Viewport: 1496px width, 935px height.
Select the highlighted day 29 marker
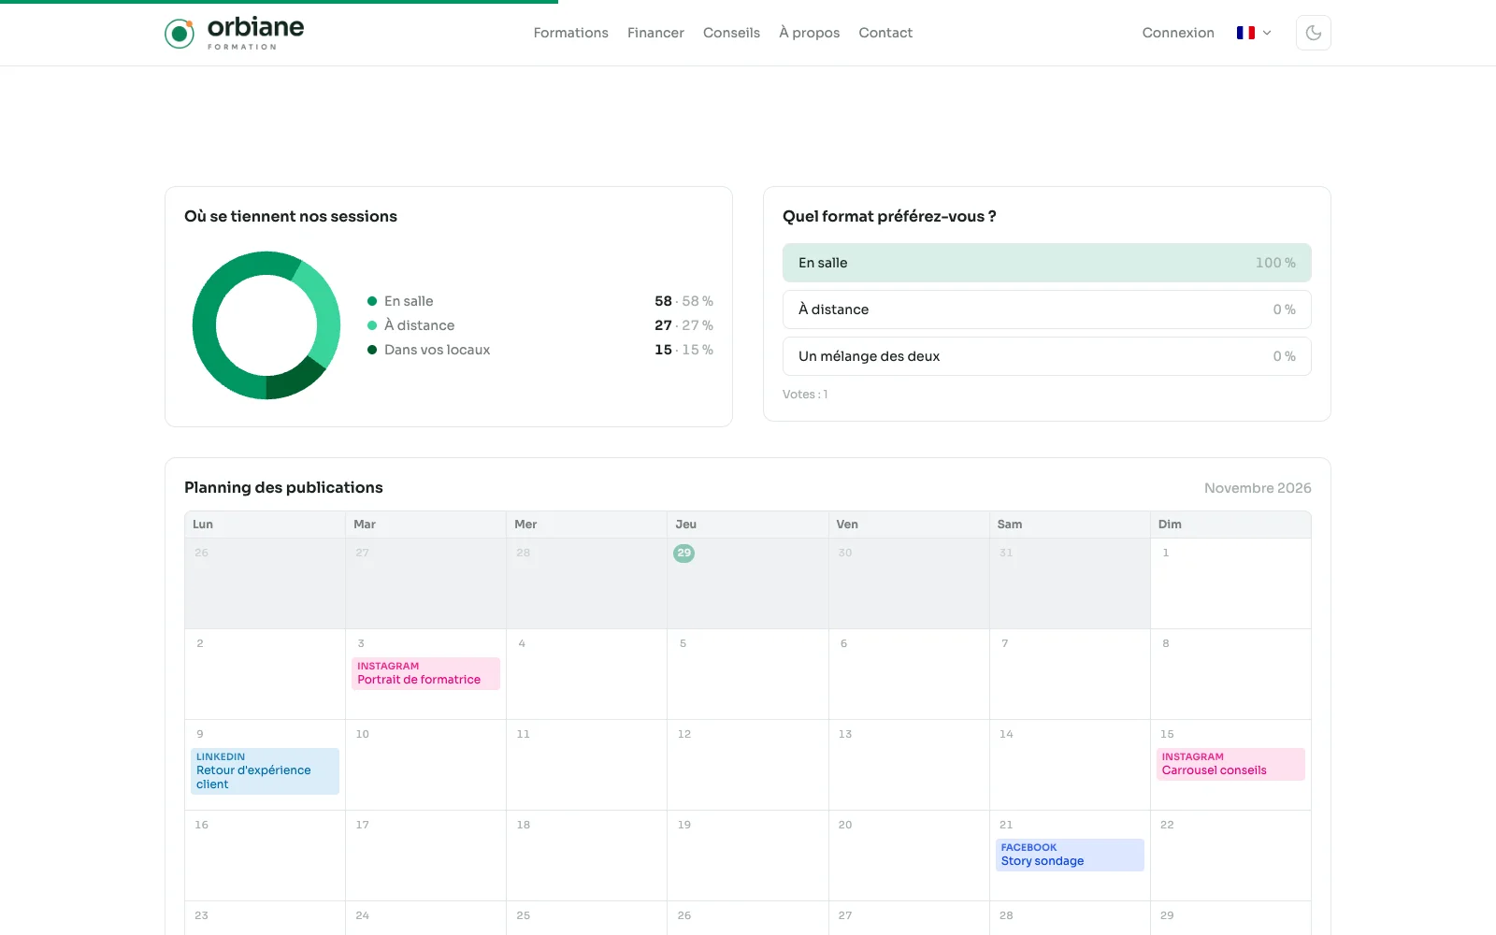[x=684, y=553]
